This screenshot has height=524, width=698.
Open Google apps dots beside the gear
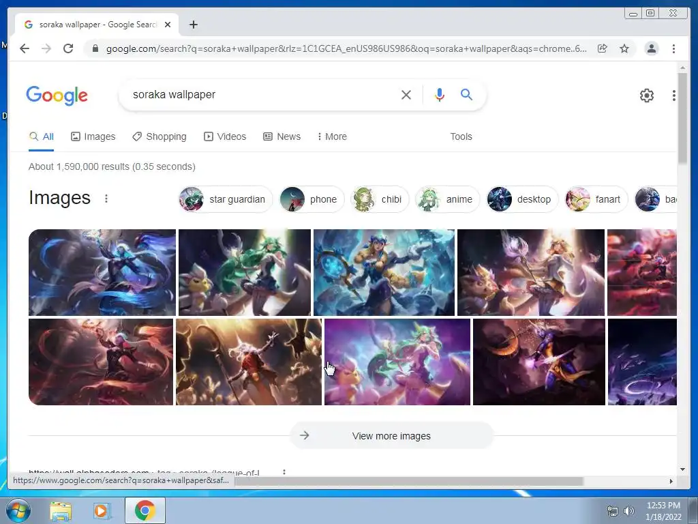click(x=673, y=96)
